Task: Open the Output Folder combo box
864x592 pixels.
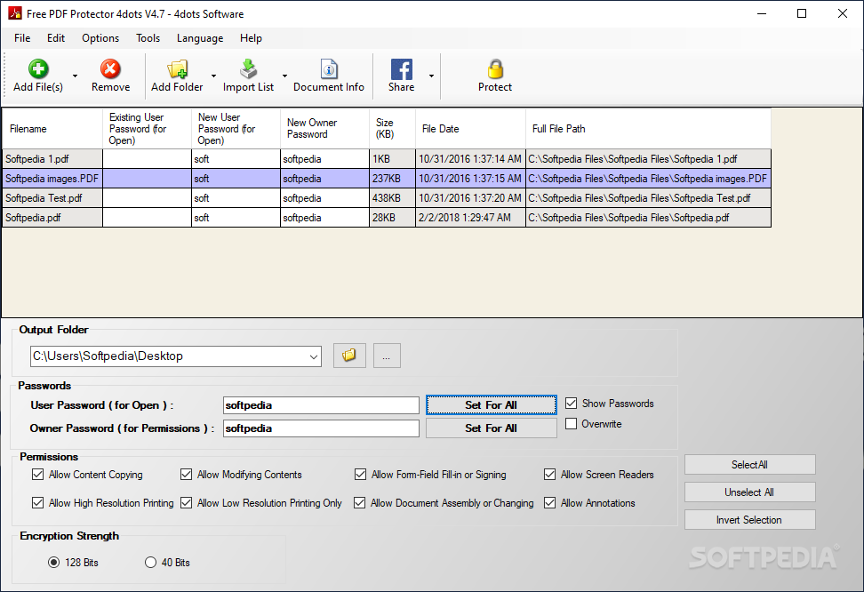Action: (x=176, y=356)
